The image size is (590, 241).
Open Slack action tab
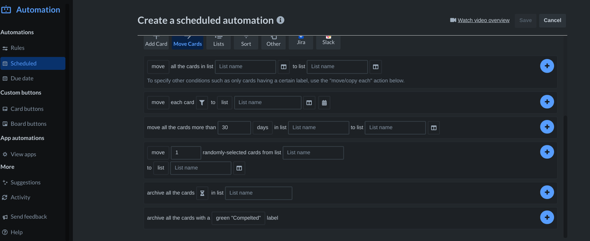(328, 42)
